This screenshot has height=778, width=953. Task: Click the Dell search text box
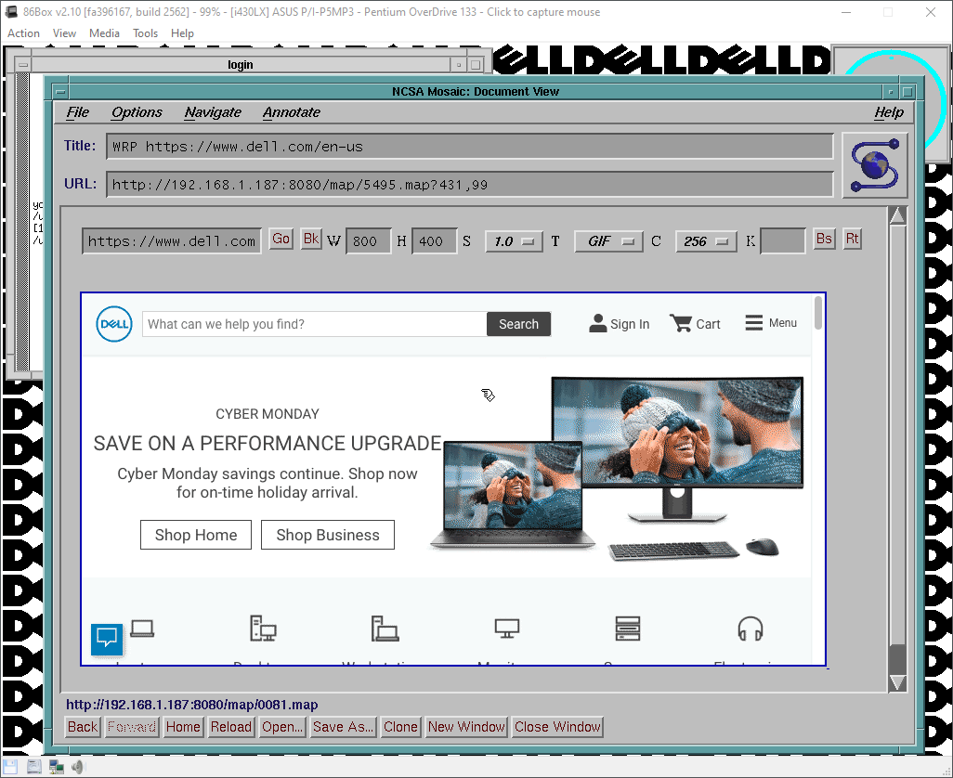point(314,324)
